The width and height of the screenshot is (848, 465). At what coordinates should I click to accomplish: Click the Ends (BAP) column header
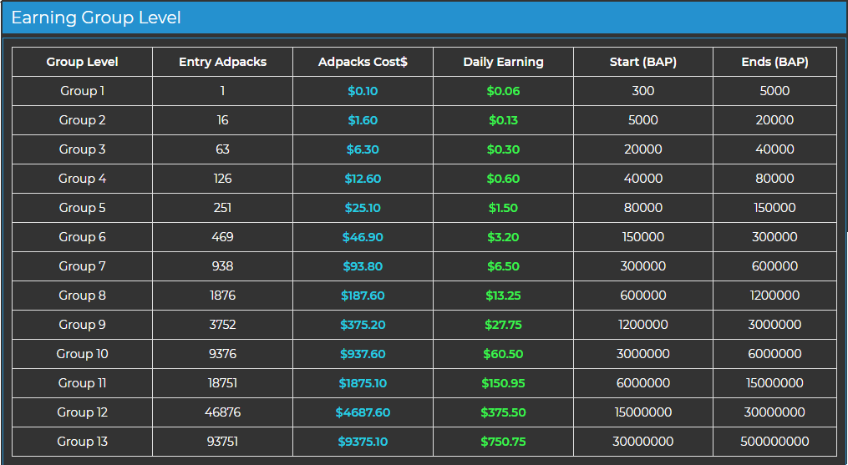coord(774,62)
